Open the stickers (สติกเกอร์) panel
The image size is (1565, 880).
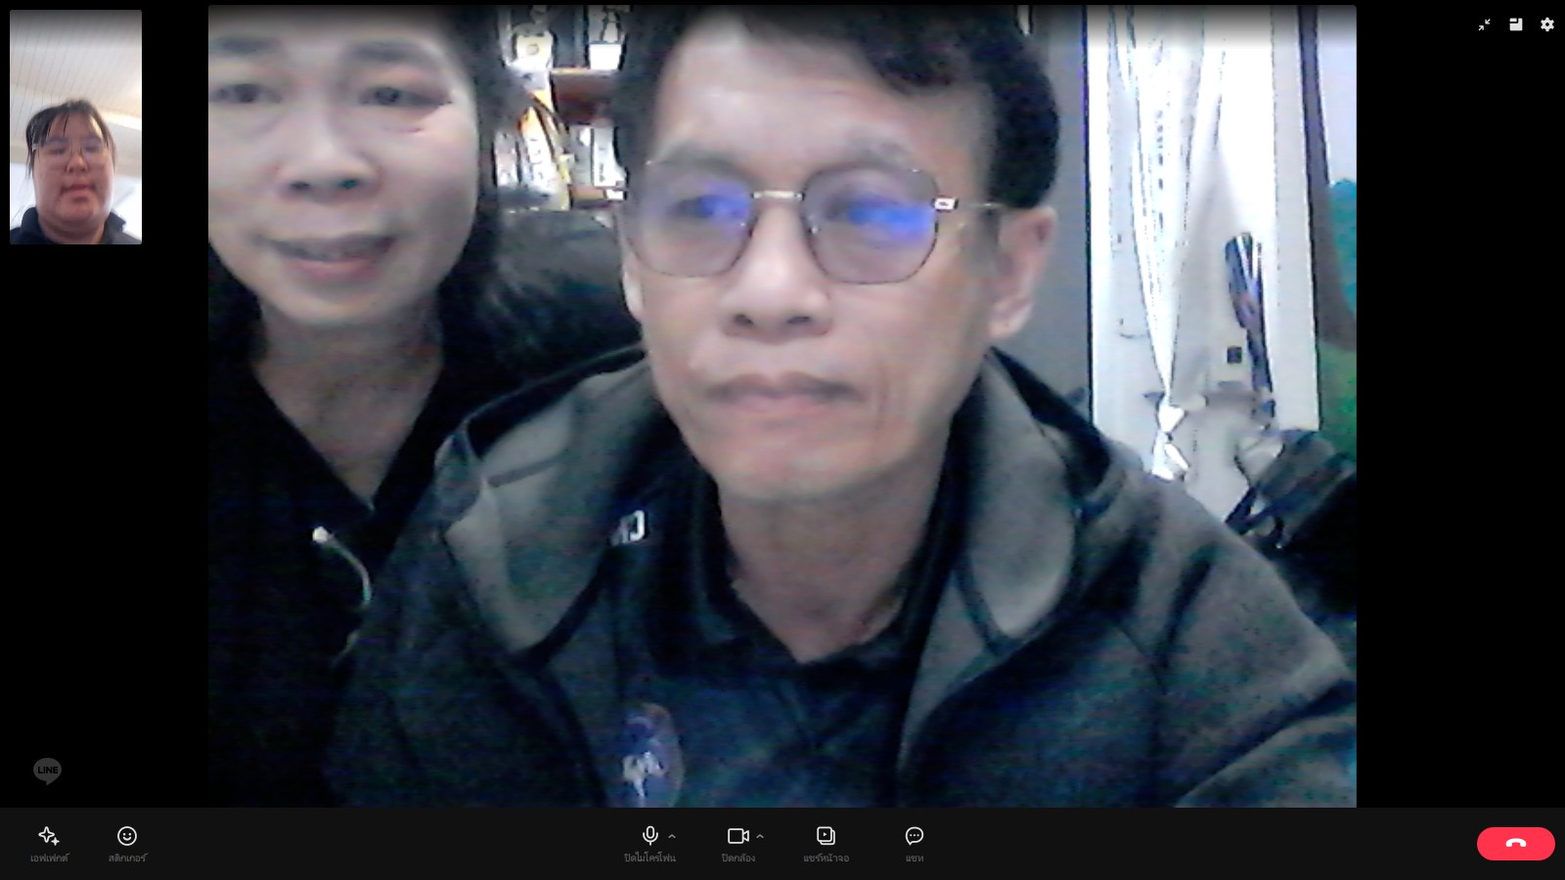coord(127,843)
